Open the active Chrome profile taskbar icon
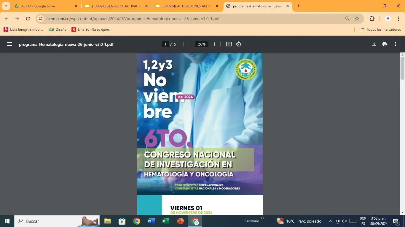This screenshot has height=227, width=405. point(195,221)
